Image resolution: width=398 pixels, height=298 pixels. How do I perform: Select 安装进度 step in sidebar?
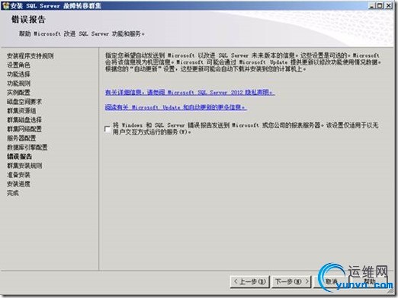[x=18, y=184]
